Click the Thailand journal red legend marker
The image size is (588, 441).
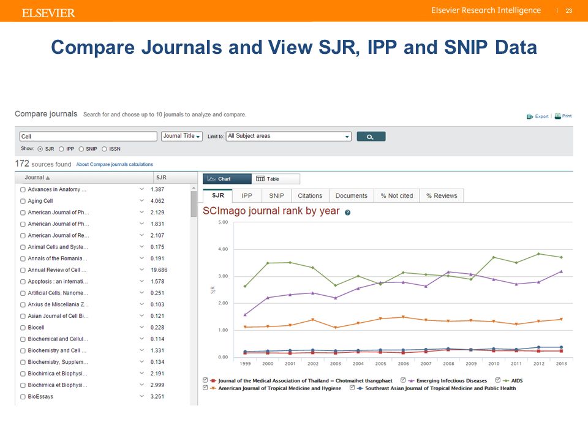[x=213, y=380]
